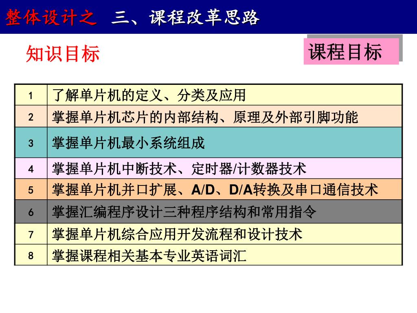Select row text 掌握单片机最小系统组成

128,143
